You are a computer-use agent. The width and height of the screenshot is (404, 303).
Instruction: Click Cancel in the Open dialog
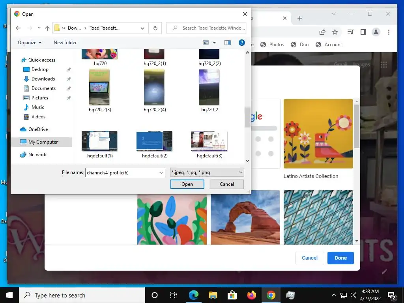tap(227, 184)
